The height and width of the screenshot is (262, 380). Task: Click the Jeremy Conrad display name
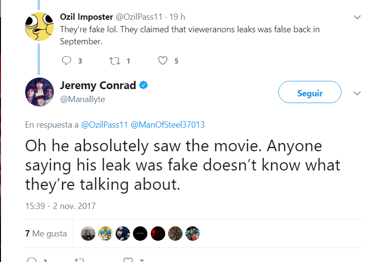(x=98, y=85)
